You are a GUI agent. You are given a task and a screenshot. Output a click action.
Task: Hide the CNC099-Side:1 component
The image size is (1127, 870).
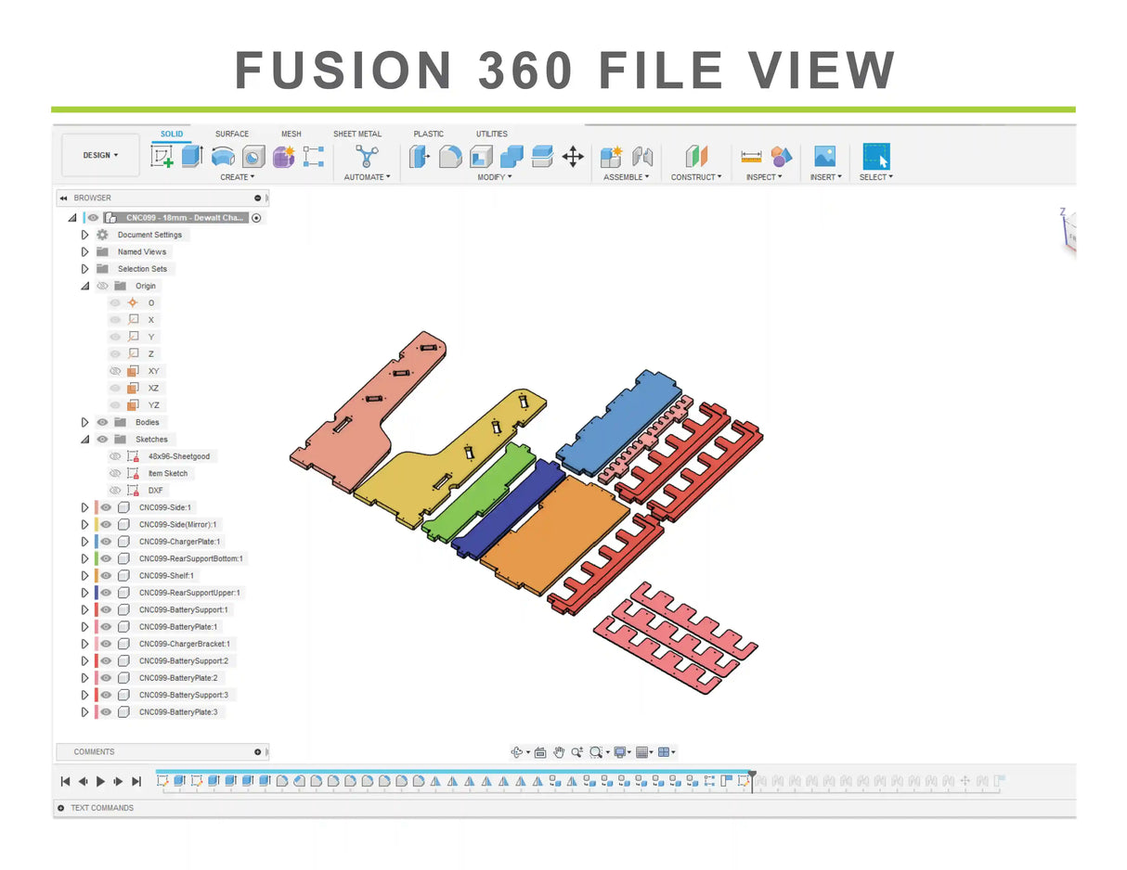click(107, 507)
